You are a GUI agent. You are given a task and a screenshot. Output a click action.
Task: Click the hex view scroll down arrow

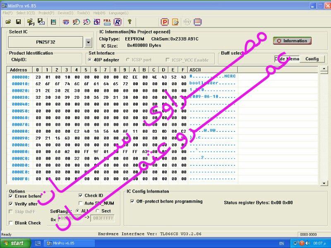point(324,183)
